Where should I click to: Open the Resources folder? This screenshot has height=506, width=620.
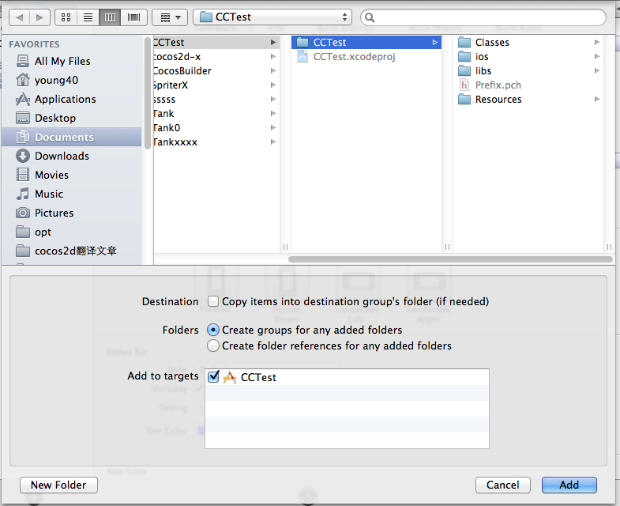[x=528, y=100]
